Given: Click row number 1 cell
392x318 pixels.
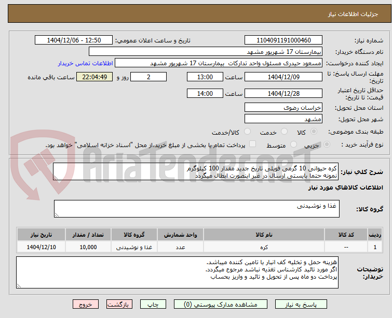Looking at the screenshot, I should tap(375, 247).
